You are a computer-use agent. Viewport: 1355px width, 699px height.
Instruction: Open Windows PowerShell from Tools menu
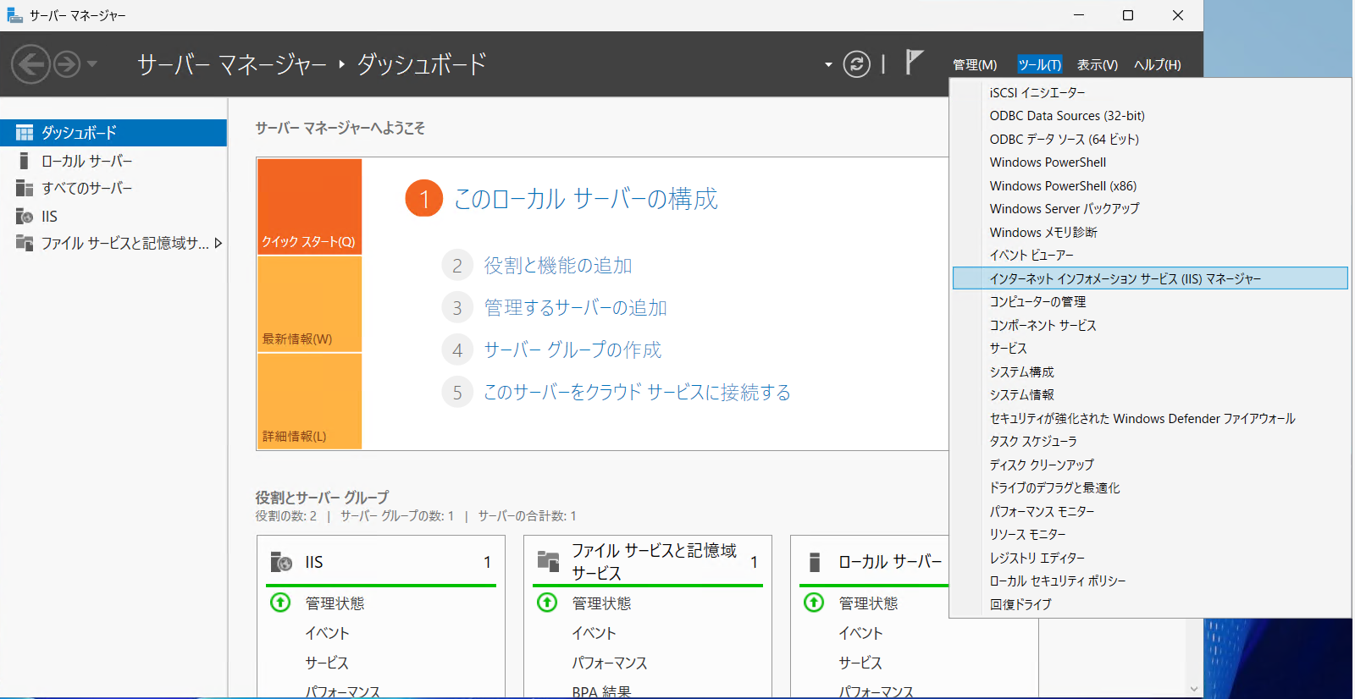(x=1048, y=162)
